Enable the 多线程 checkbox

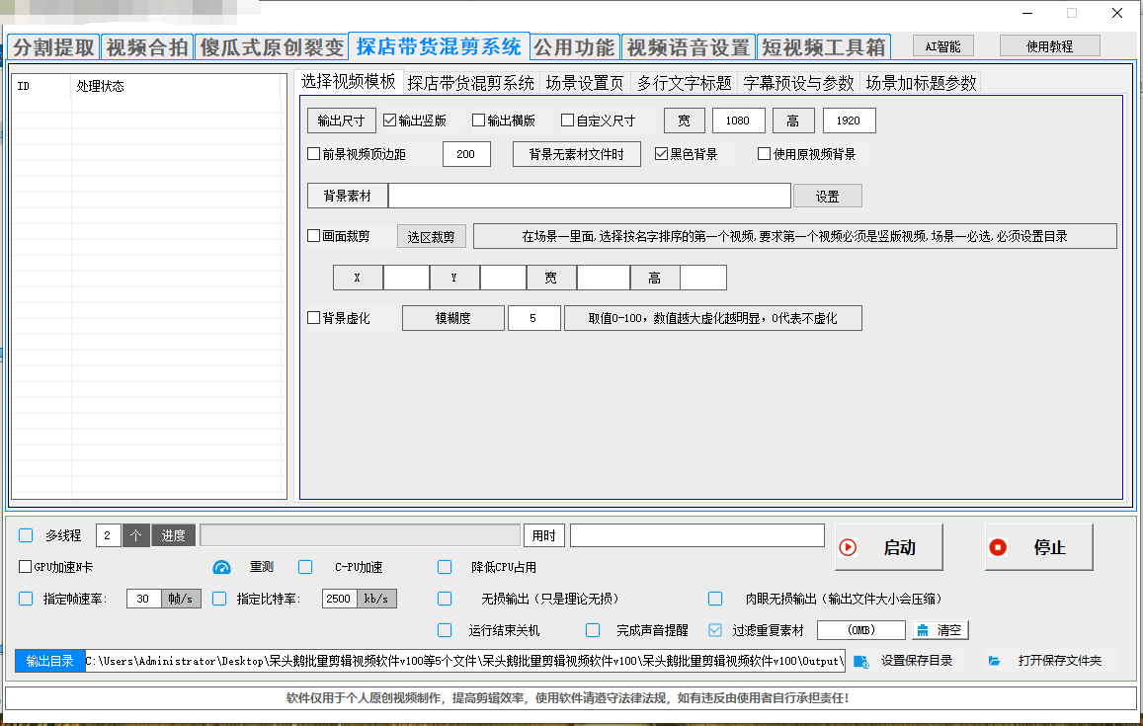tap(27, 535)
